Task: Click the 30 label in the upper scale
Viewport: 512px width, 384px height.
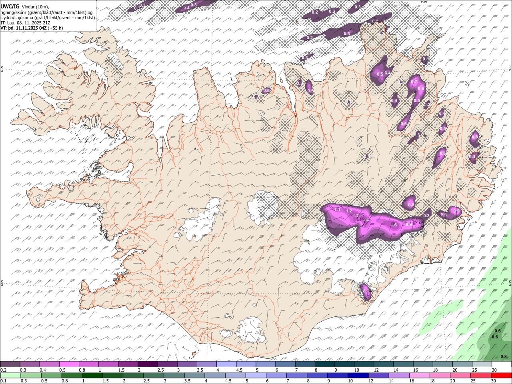Action: click(494, 370)
